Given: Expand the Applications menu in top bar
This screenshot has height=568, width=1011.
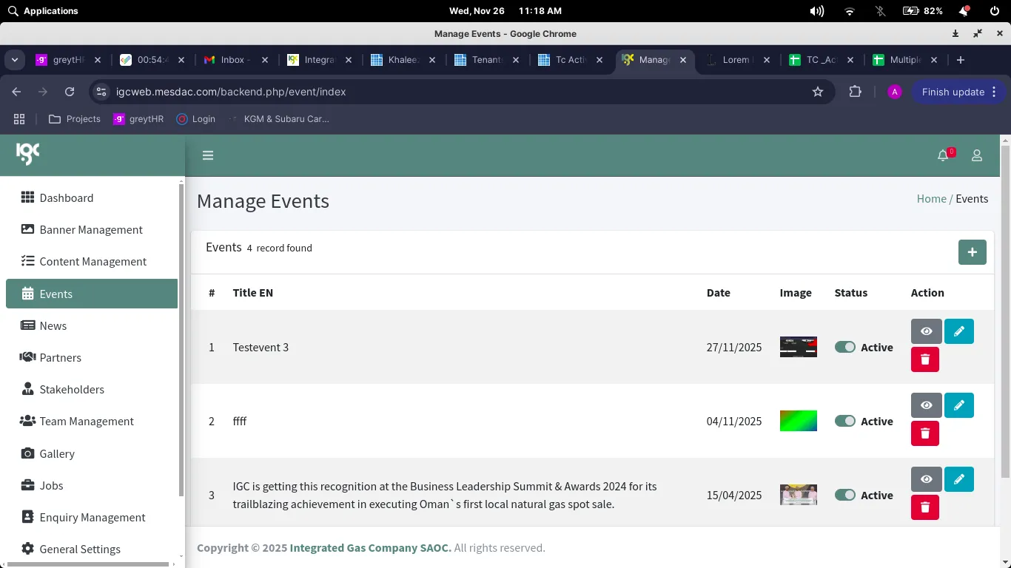Looking at the screenshot, I should (43, 11).
